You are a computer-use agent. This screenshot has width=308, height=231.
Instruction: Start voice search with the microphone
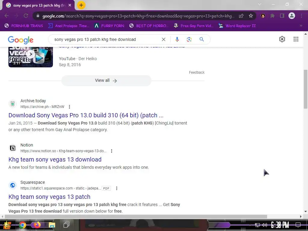tap(177, 39)
